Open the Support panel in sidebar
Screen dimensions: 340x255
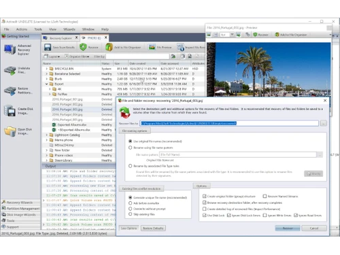click(x=20, y=226)
